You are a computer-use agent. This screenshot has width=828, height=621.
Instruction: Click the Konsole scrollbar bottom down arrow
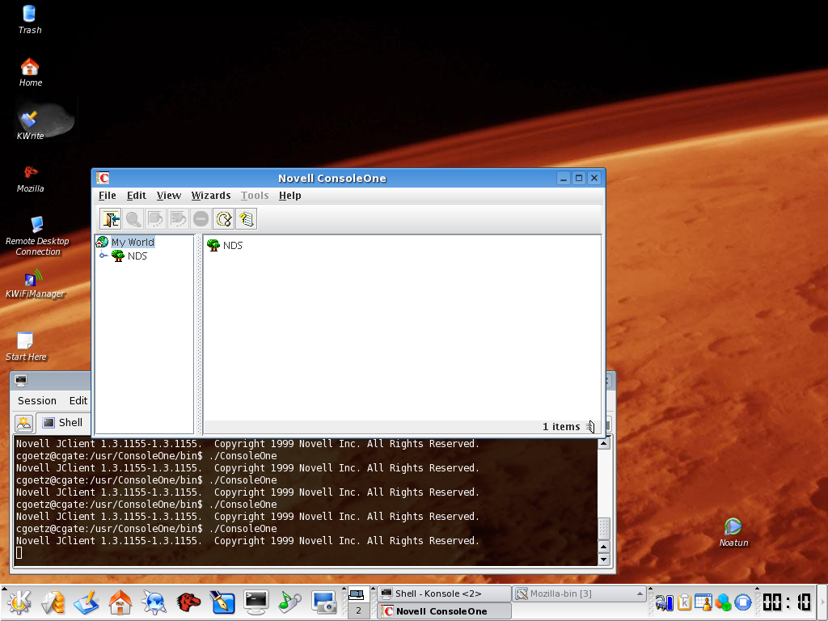[x=604, y=560]
